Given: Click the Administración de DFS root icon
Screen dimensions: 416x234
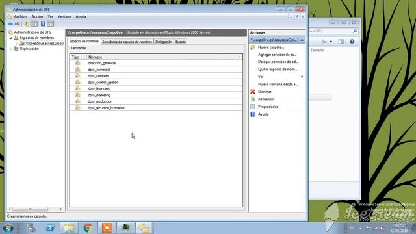Looking at the screenshot, I should (x=10, y=32).
